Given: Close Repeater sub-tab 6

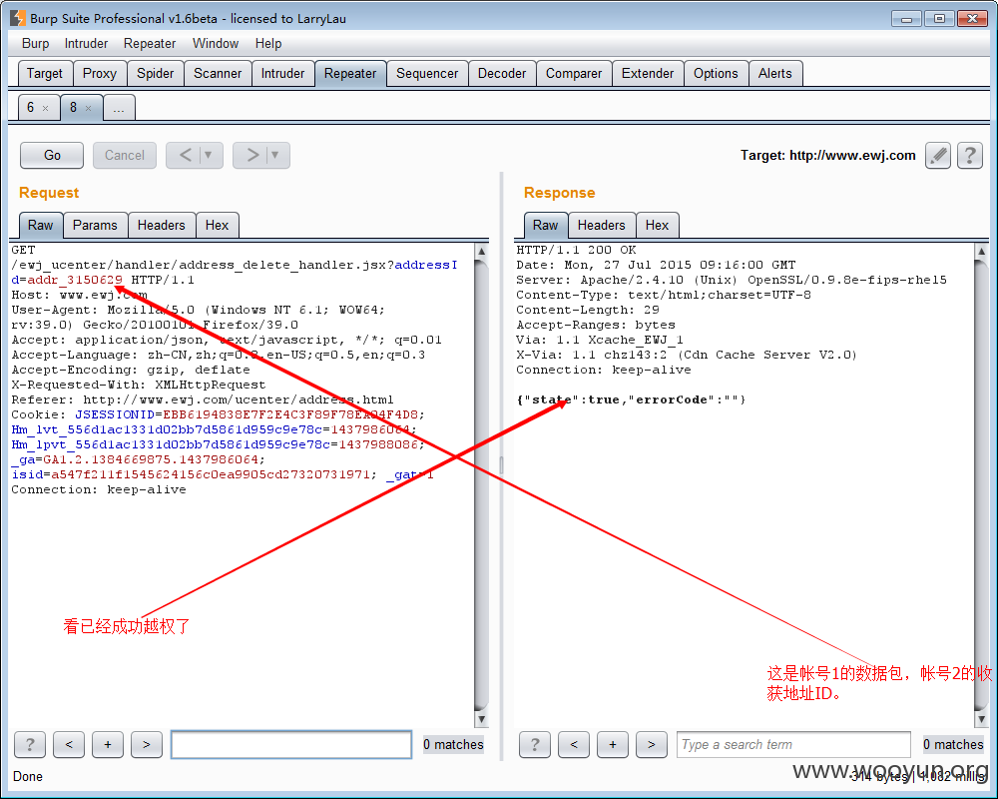Looking at the screenshot, I should point(45,108).
